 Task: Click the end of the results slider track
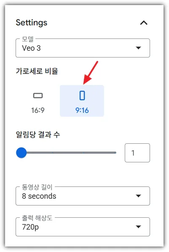pyautogui.click(x=115, y=153)
